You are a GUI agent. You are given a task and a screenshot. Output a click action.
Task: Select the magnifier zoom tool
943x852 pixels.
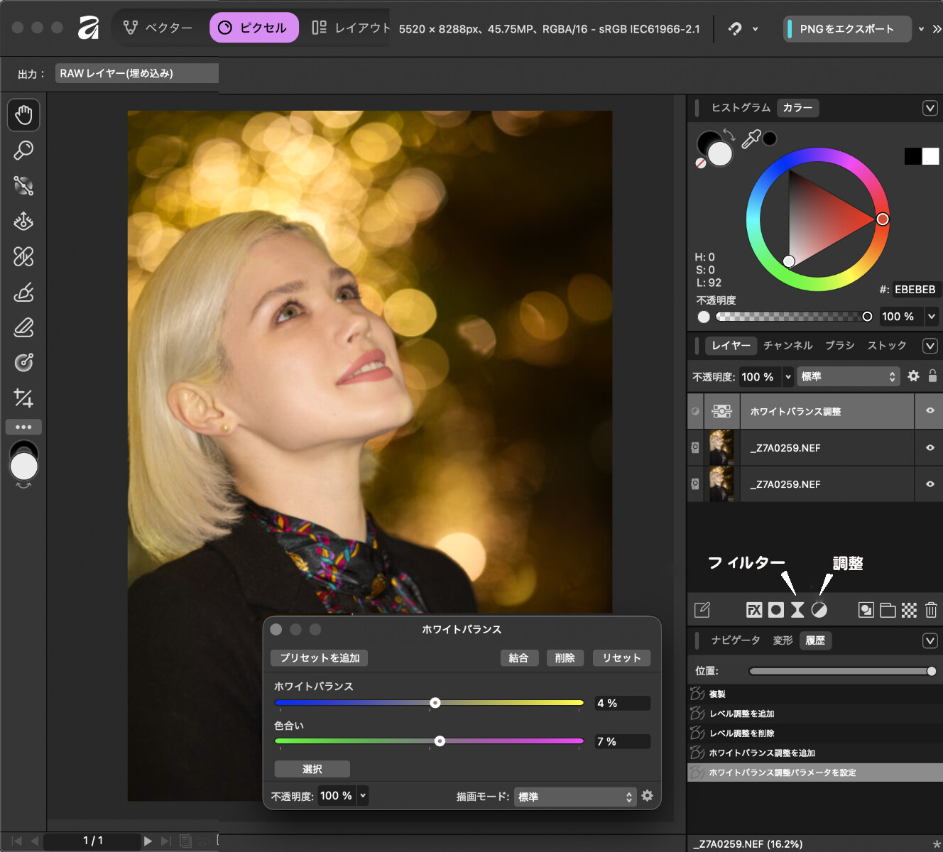click(x=23, y=151)
